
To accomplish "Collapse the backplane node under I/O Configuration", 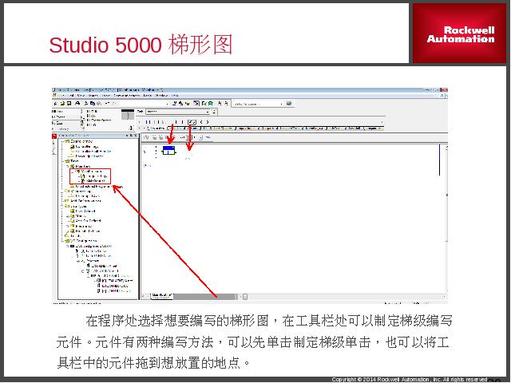I will (68, 247).
